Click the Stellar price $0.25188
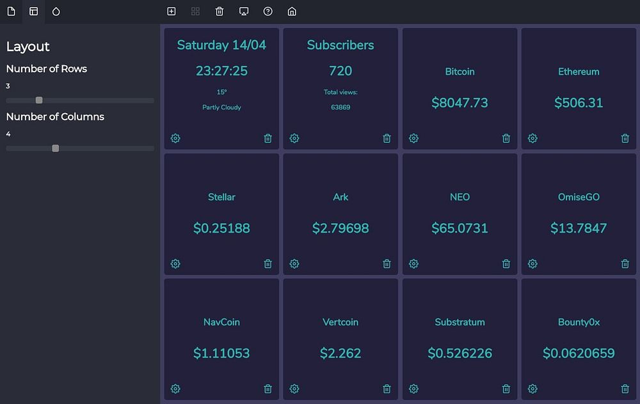The width and height of the screenshot is (640, 404). 221,228
